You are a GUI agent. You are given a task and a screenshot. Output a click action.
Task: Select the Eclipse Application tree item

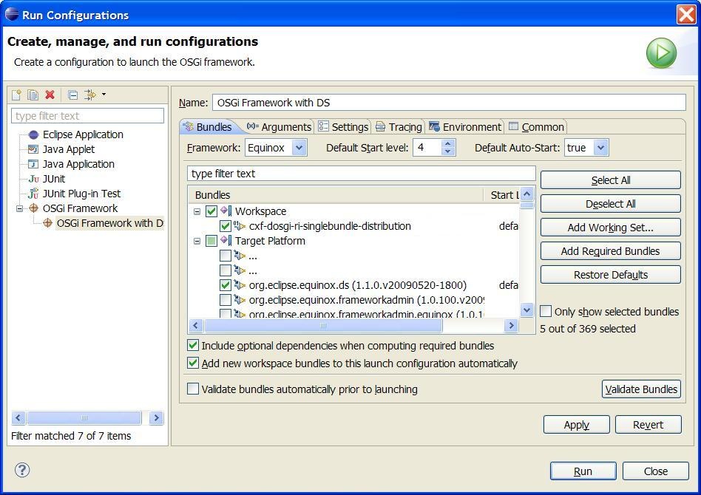(x=82, y=134)
